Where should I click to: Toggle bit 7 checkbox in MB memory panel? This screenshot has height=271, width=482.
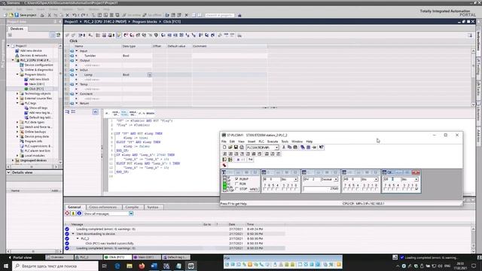(x=345, y=189)
